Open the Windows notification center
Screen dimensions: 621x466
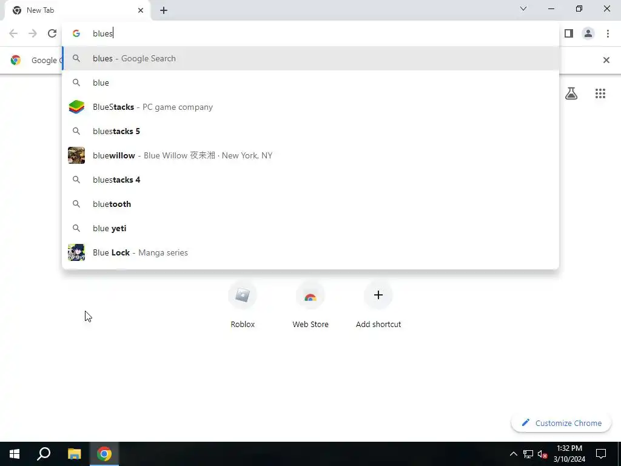[x=601, y=454]
